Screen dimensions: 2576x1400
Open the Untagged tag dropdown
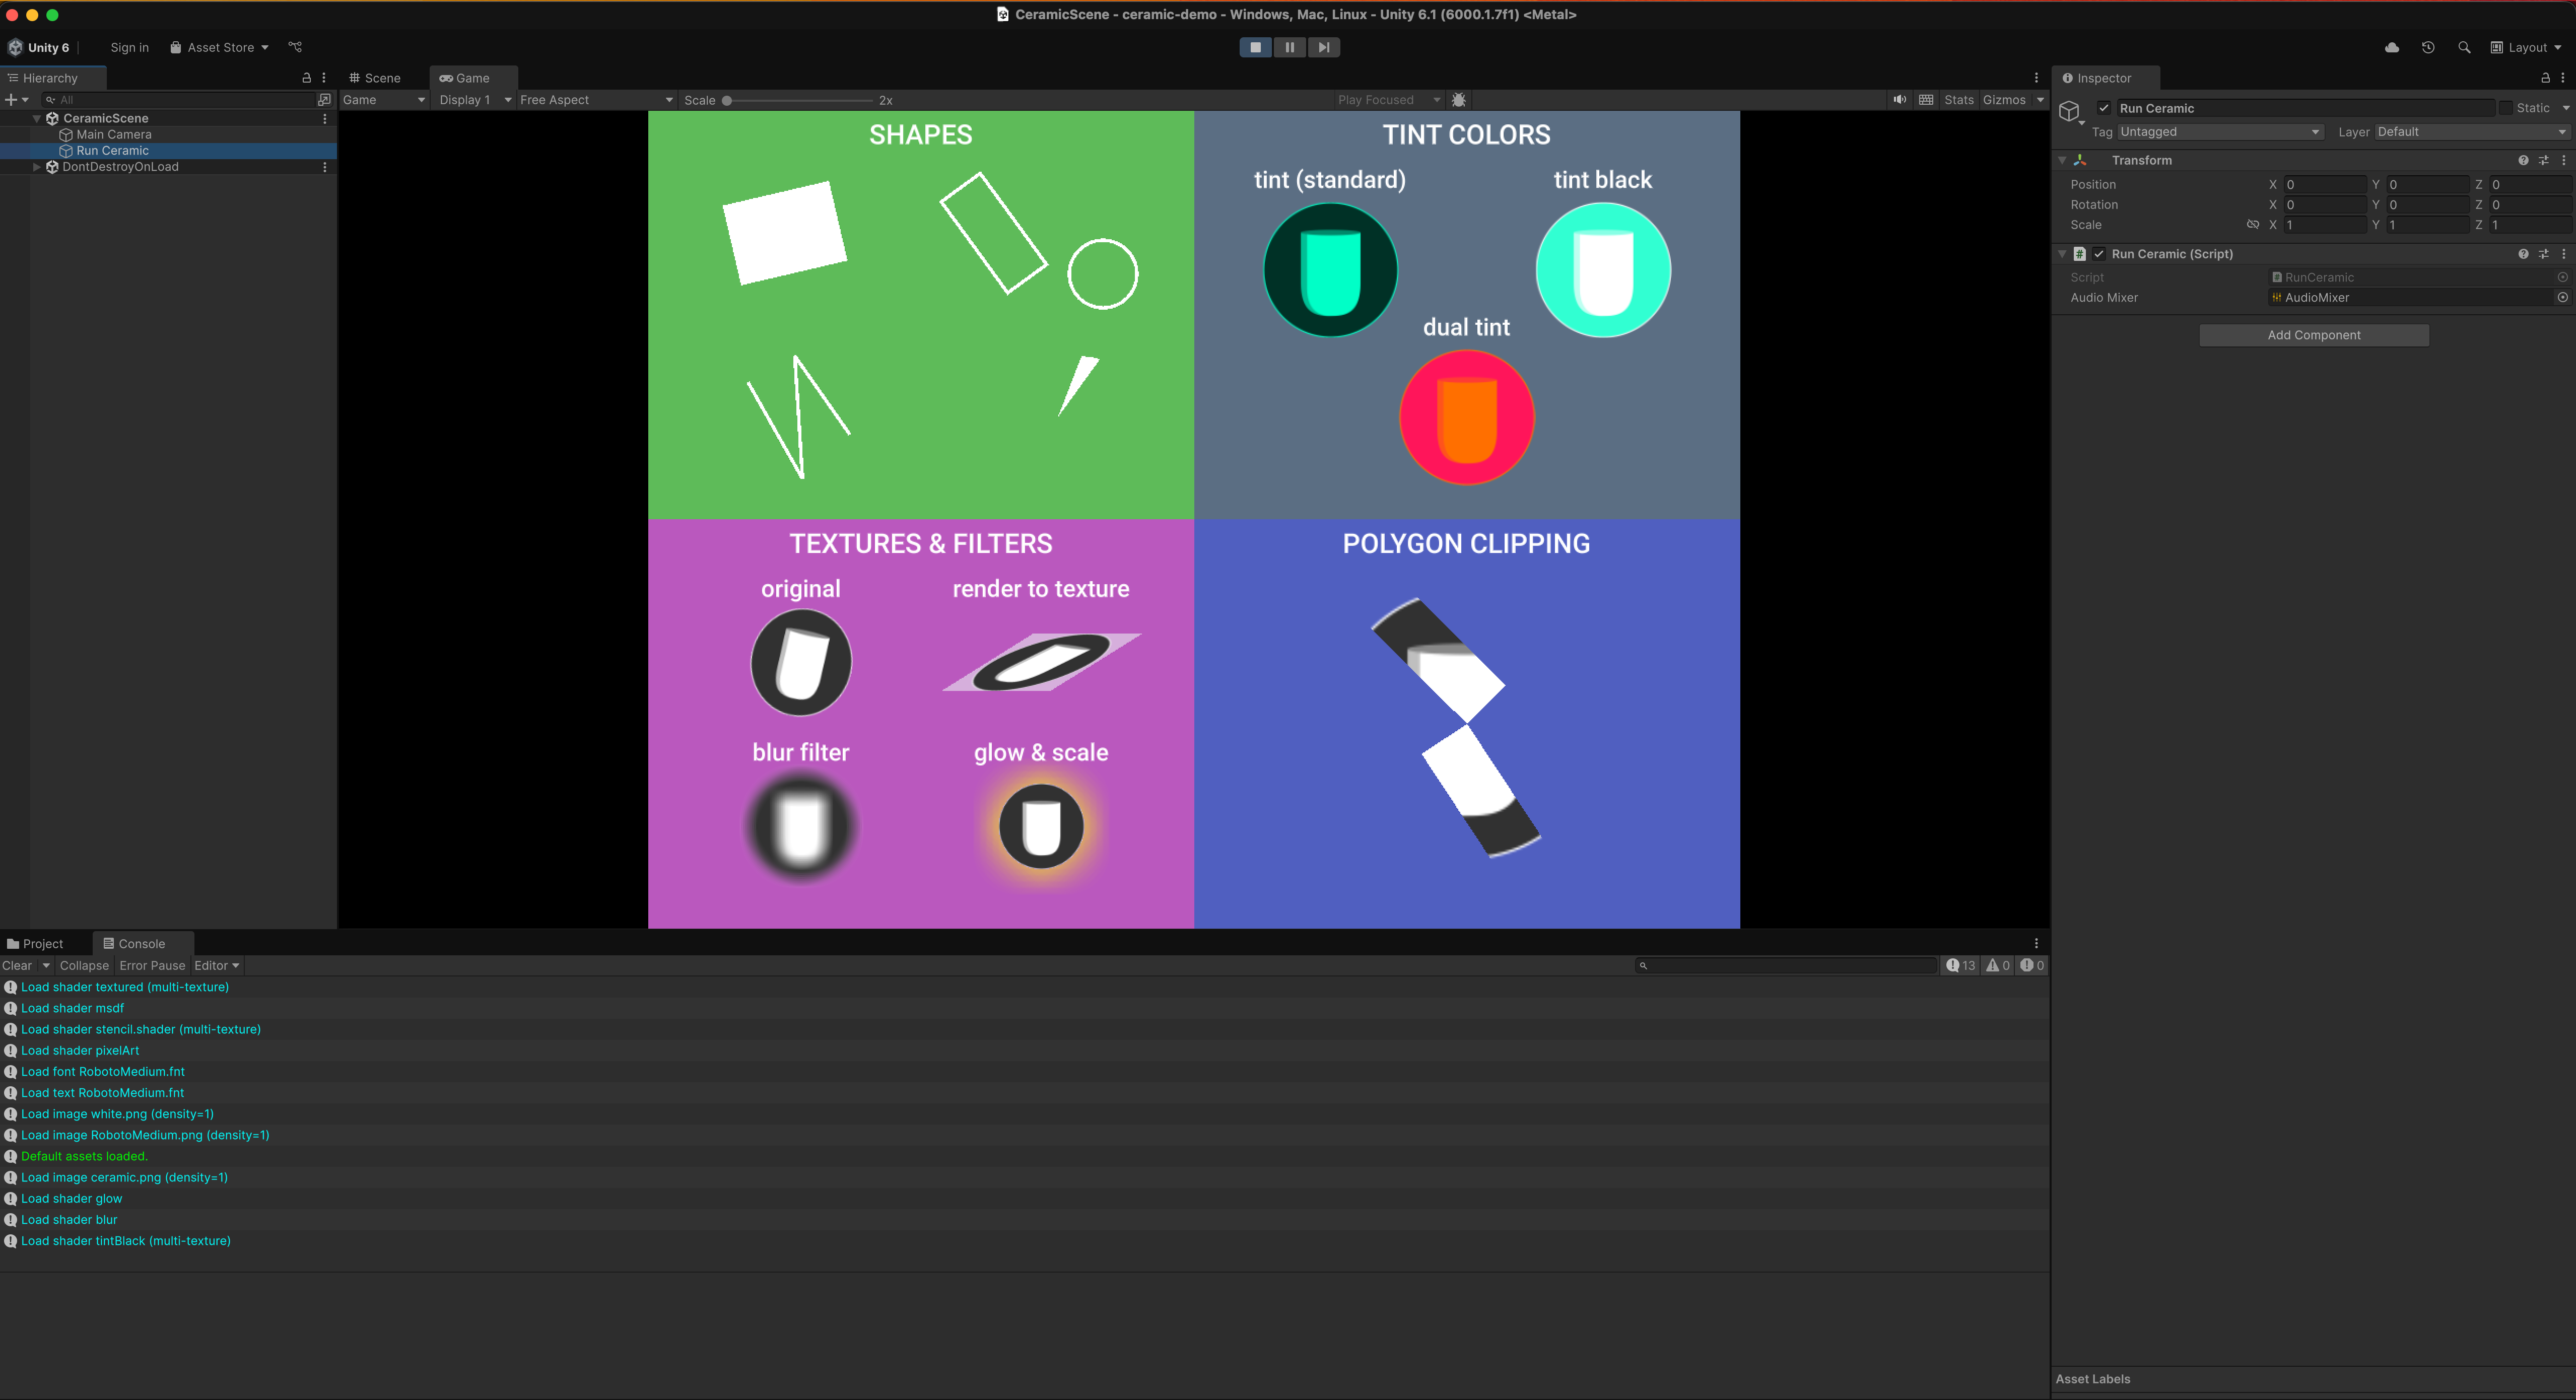pyautogui.click(x=2220, y=131)
